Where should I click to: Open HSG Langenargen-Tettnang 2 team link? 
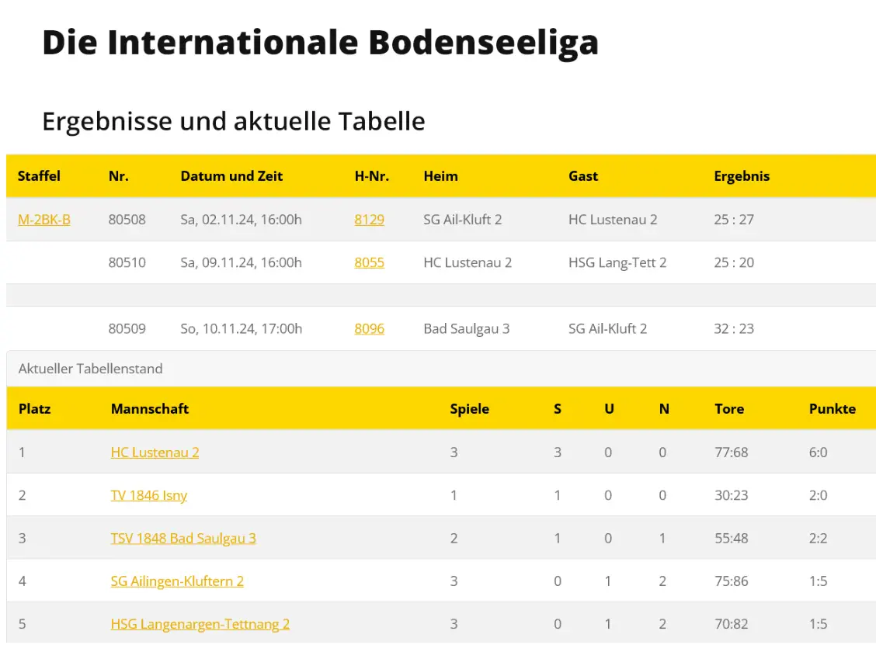click(x=200, y=624)
